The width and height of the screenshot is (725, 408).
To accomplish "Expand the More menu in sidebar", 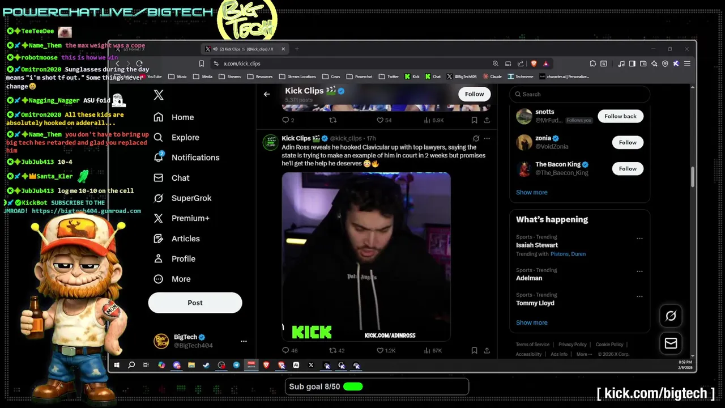I will pyautogui.click(x=172, y=279).
